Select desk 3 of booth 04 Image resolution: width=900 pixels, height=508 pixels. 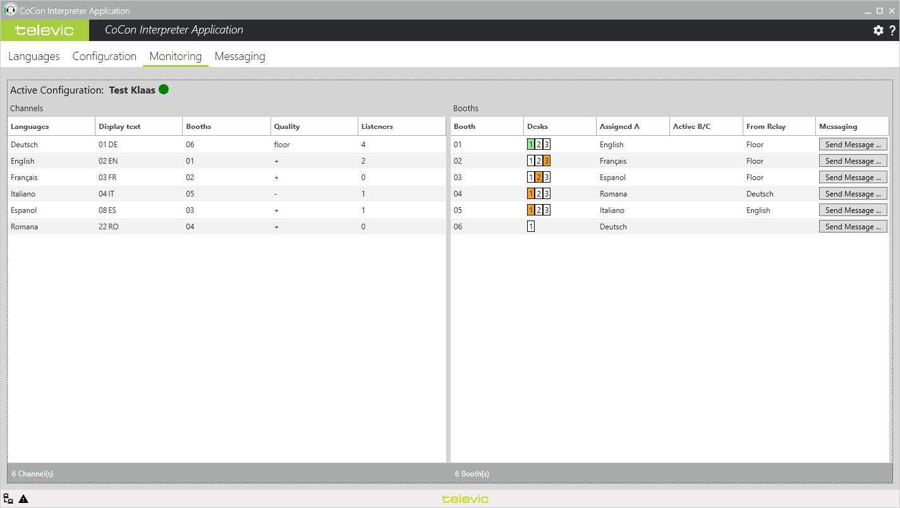pos(546,194)
